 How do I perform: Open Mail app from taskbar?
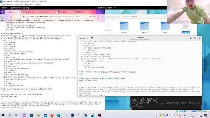[45, 115]
